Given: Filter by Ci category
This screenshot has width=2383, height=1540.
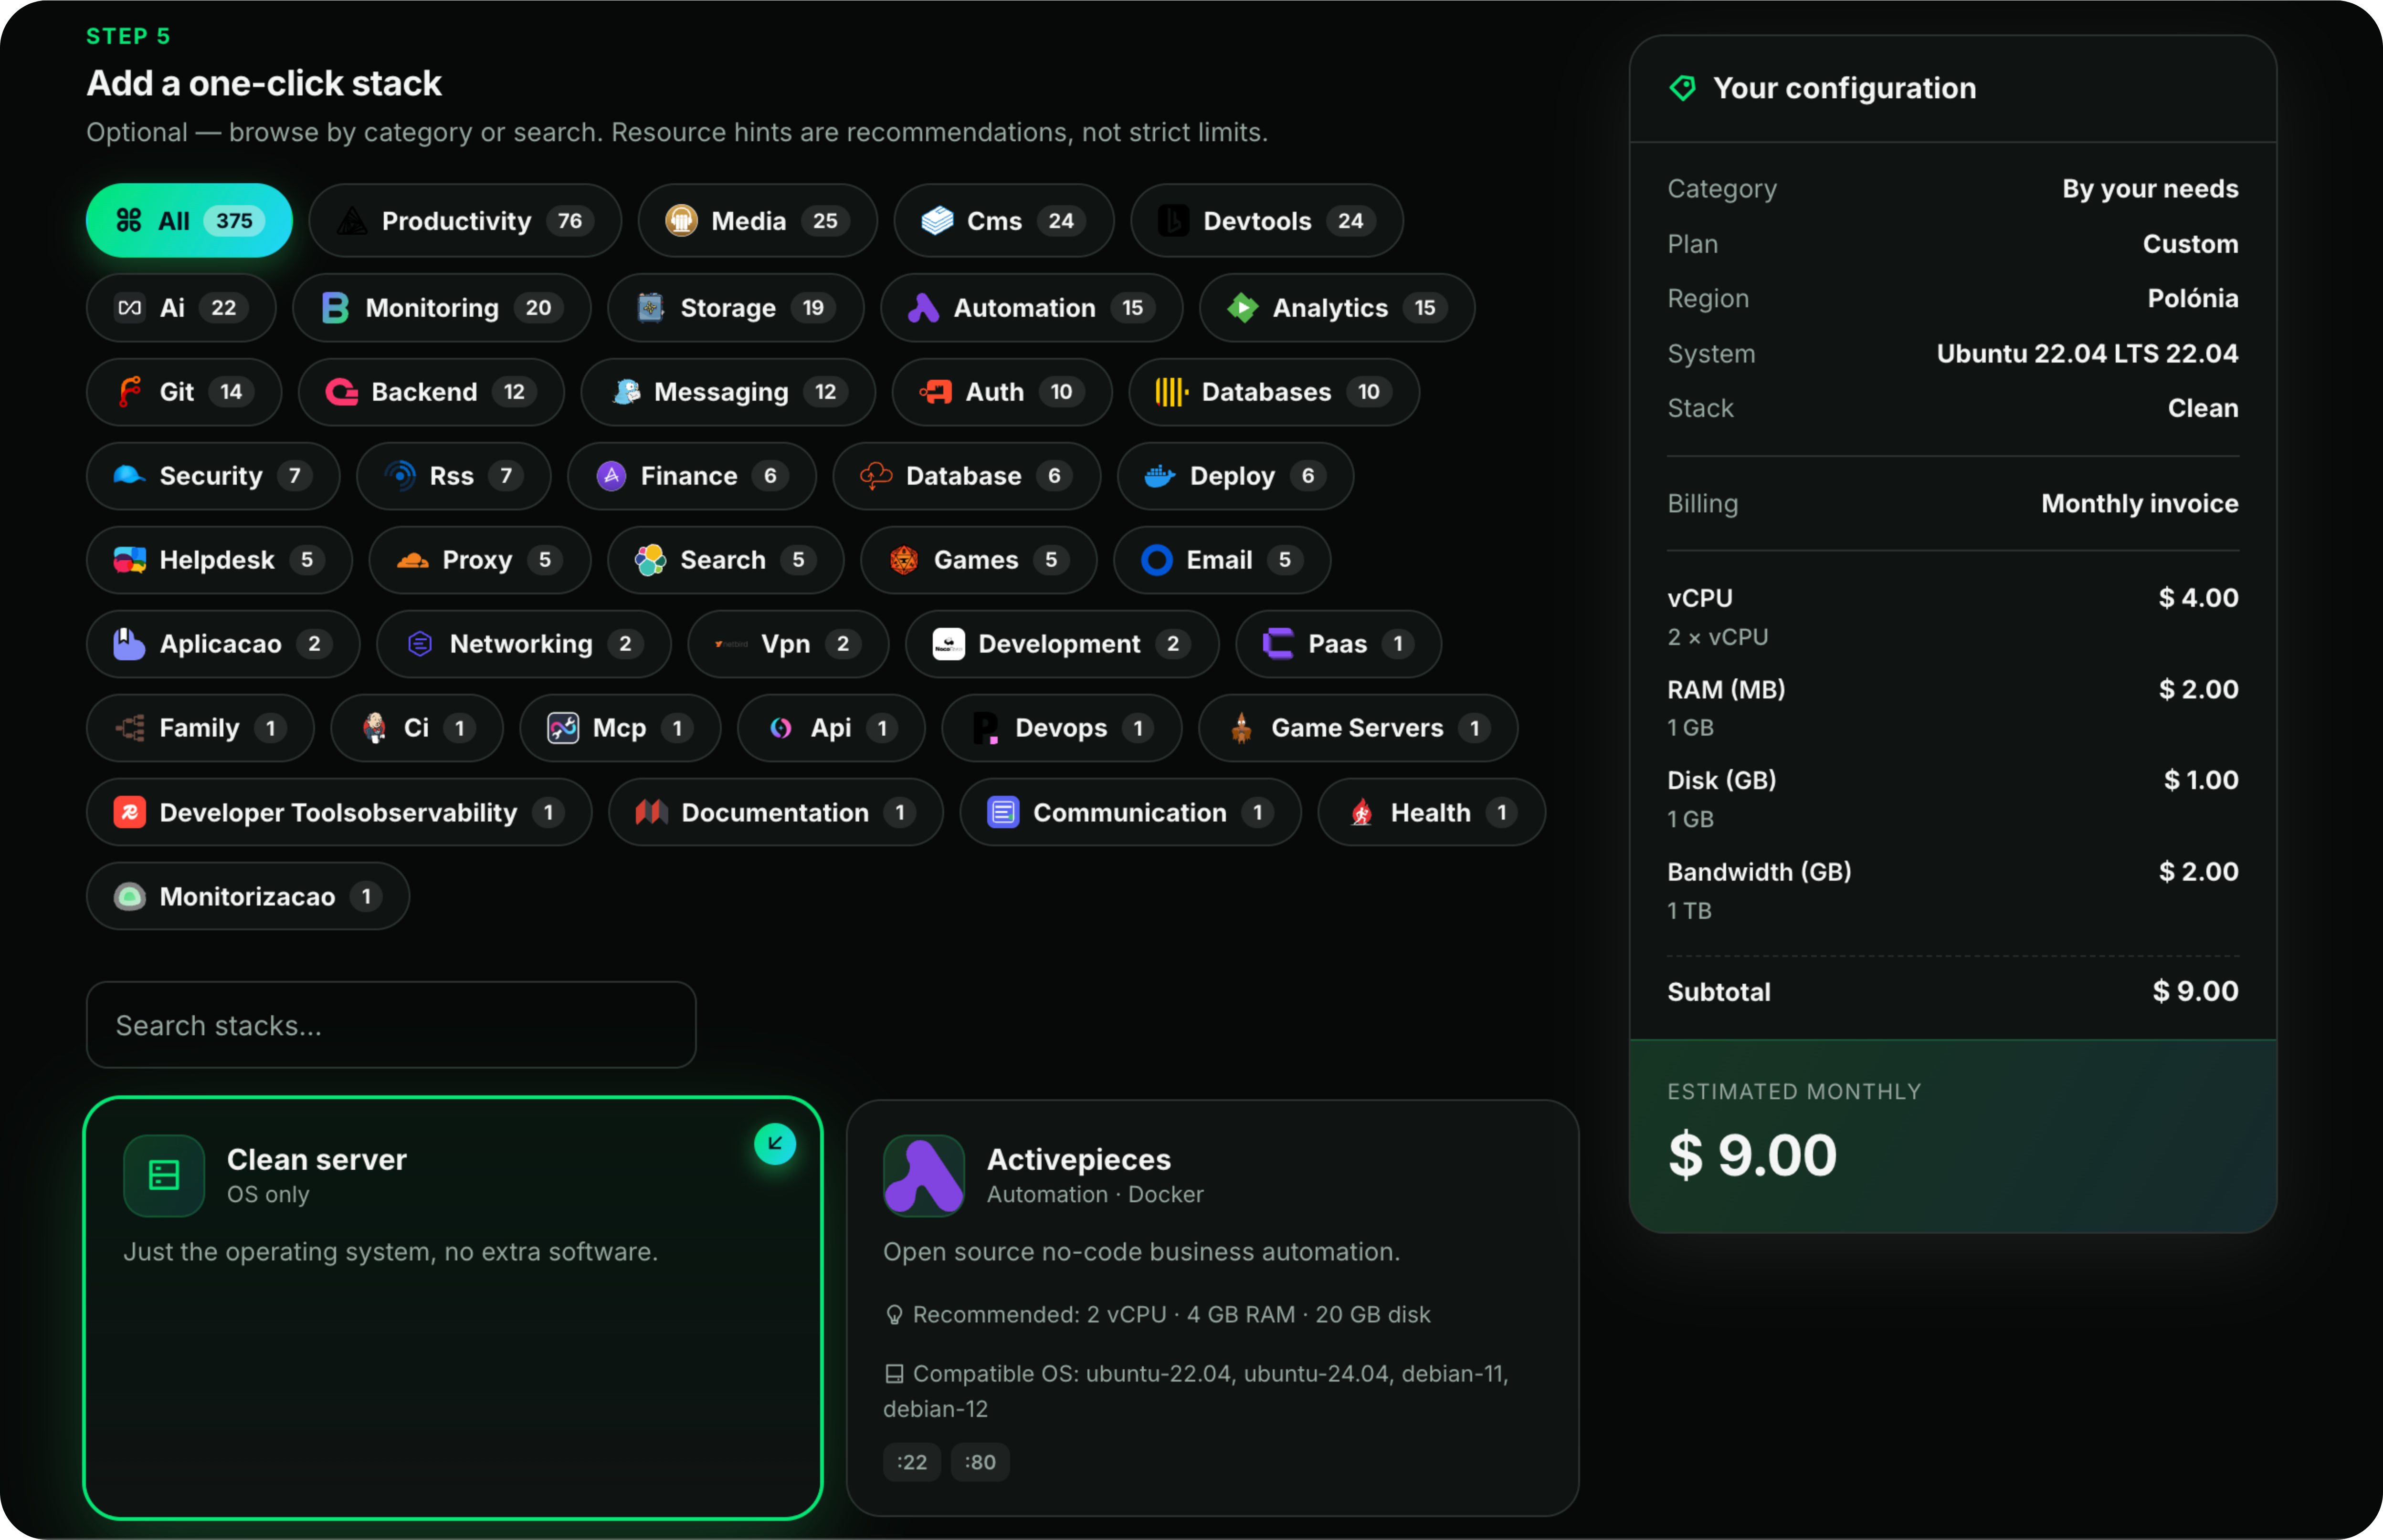Looking at the screenshot, I should [x=417, y=728].
